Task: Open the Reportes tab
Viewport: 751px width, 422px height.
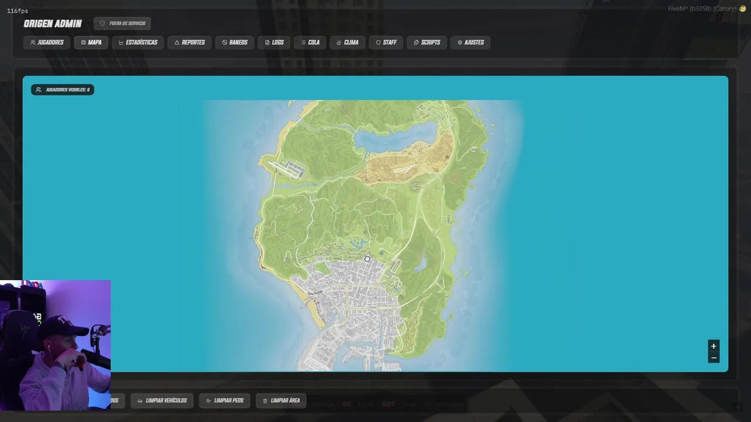Action: (x=190, y=42)
